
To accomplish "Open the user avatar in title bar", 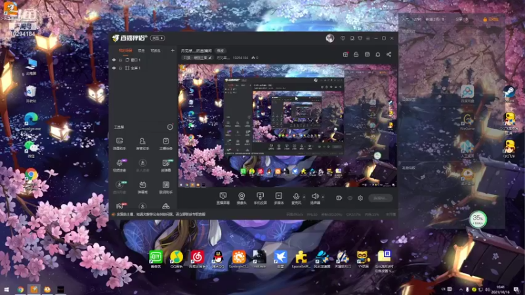I will point(330,38).
